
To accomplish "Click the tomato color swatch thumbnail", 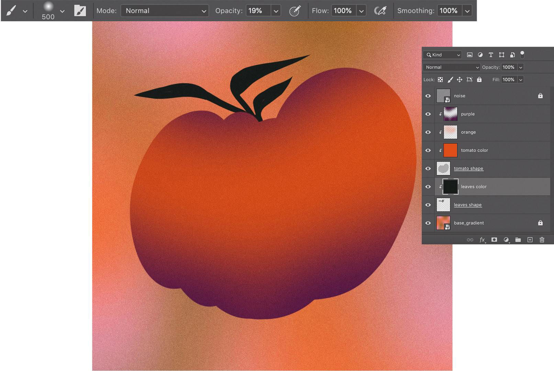I will coord(450,150).
